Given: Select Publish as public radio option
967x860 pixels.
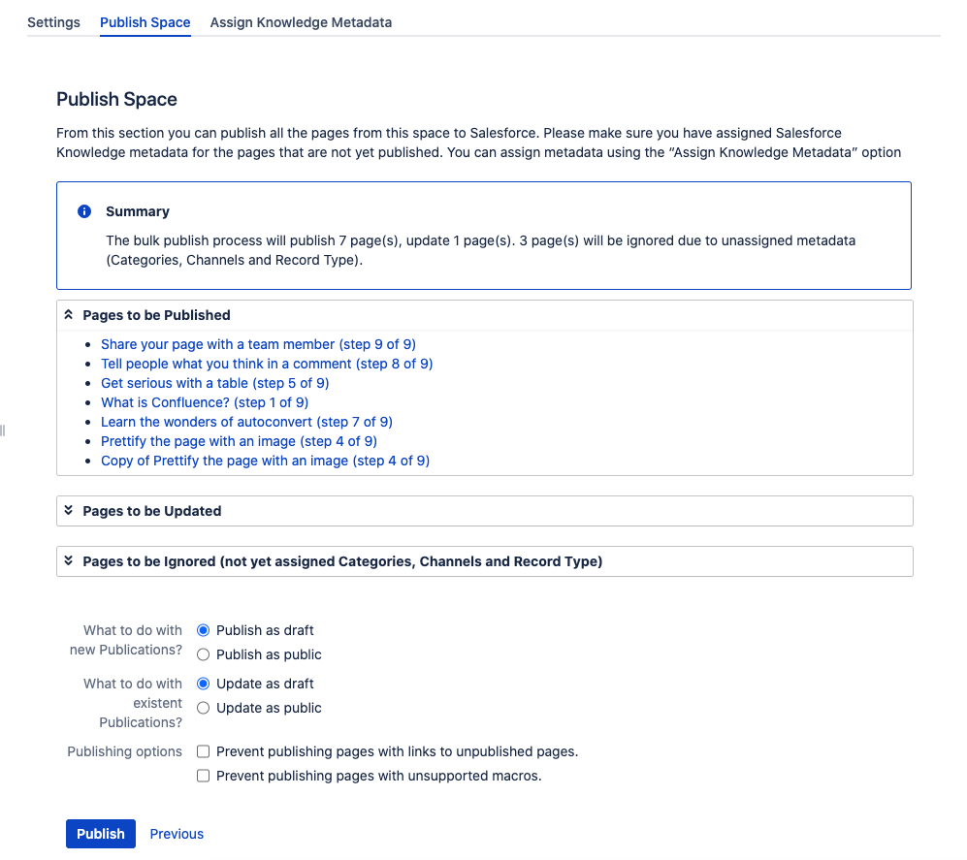Looking at the screenshot, I should (204, 654).
